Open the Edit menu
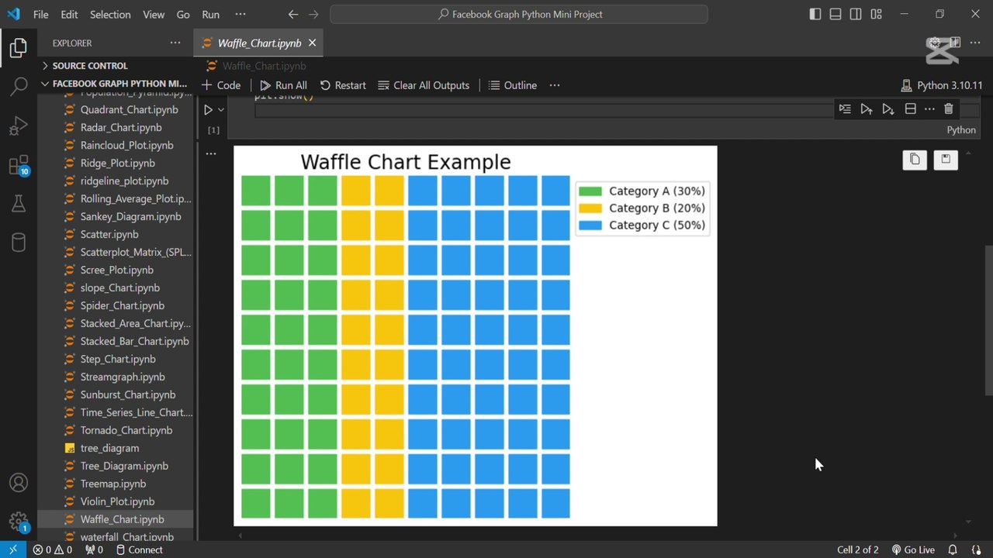 (x=69, y=14)
